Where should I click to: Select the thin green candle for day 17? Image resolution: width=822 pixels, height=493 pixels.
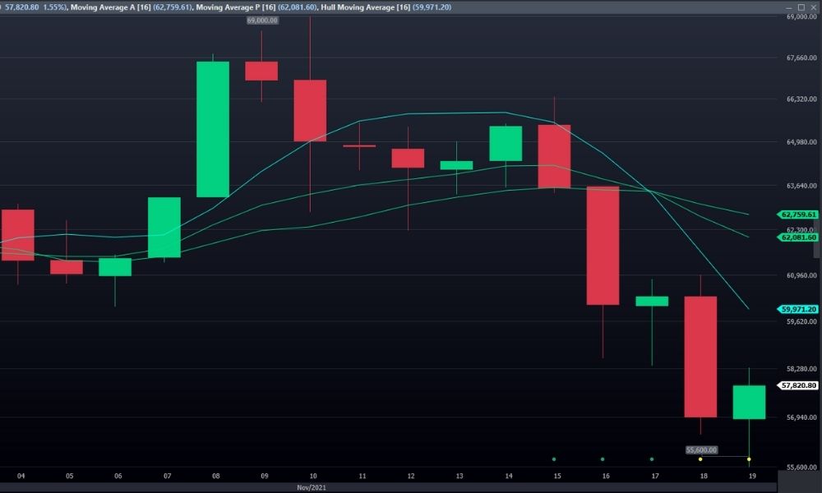point(652,302)
